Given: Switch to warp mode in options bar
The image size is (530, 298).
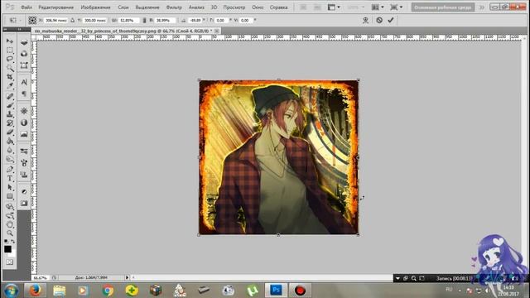Looking at the screenshot, I should 365,20.
